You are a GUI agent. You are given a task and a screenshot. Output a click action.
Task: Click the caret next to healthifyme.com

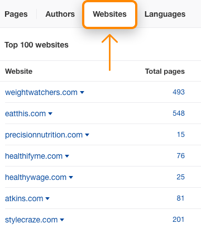pyautogui.click(x=67, y=156)
